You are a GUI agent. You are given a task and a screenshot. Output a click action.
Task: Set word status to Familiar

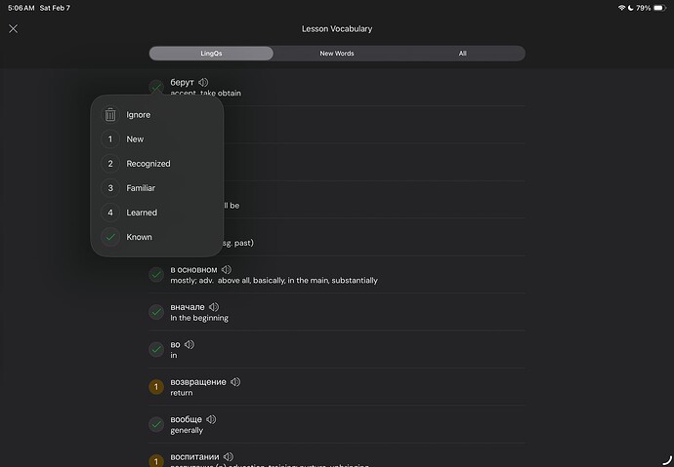(141, 188)
